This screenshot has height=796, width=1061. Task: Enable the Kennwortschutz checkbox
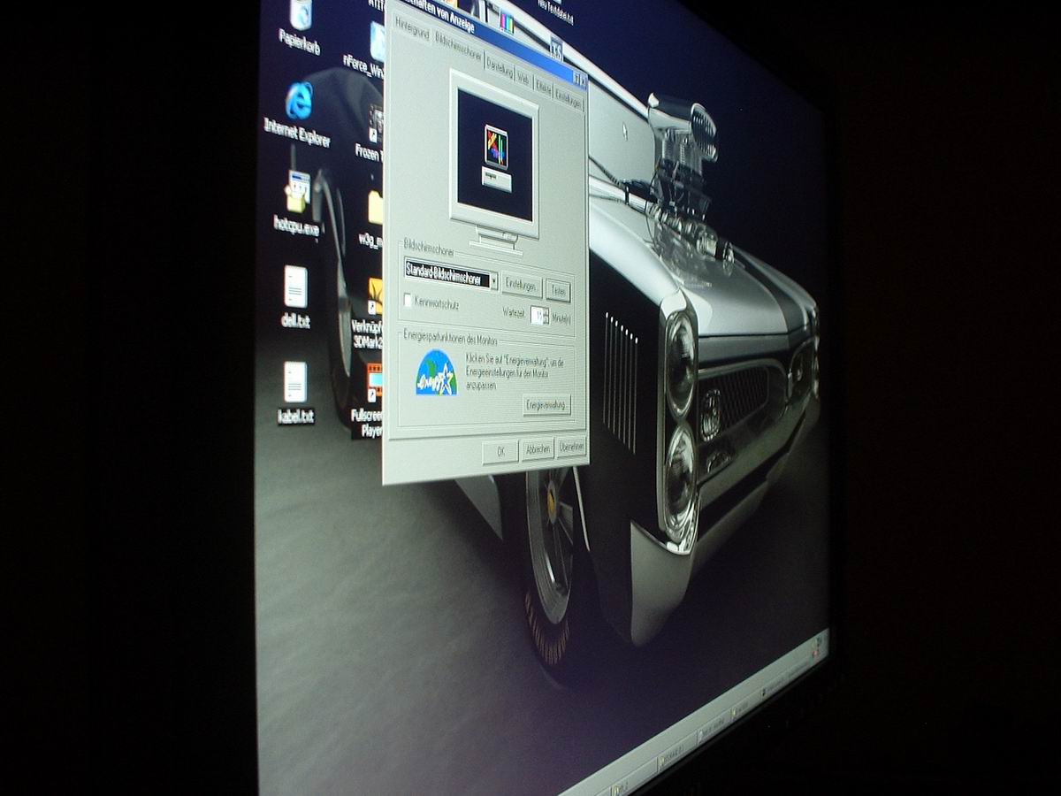(x=408, y=301)
